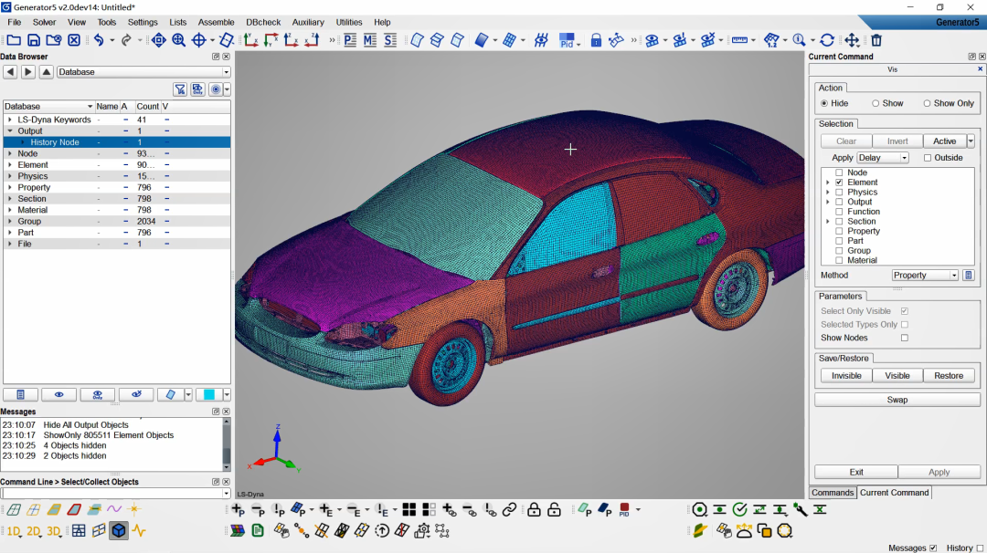The width and height of the screenshot is (987, 553).
Task: Click the trash delete icon in the toolbar
Action: [x=876, y=40]
